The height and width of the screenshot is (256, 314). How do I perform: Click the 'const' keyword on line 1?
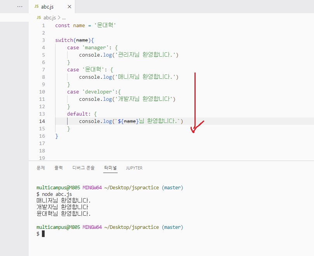62,26
